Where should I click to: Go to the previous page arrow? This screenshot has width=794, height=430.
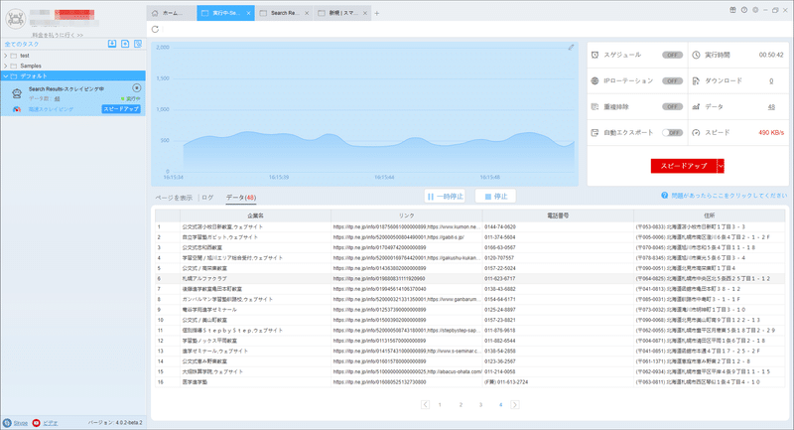pos(425,404)
